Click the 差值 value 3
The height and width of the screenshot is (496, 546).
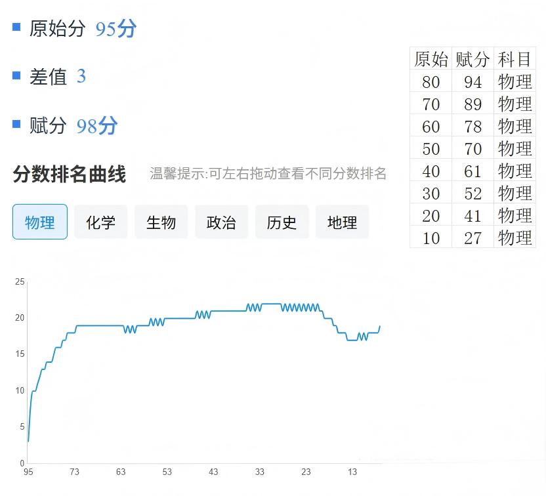[81, 77]
